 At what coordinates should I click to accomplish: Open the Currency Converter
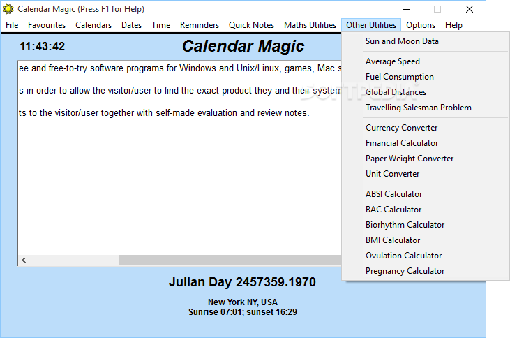coord(426,127)
